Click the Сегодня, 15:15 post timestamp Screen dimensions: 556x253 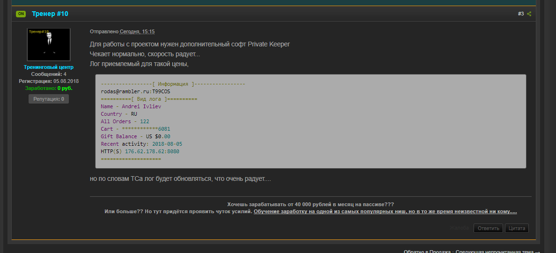click(x=137, y=31)
